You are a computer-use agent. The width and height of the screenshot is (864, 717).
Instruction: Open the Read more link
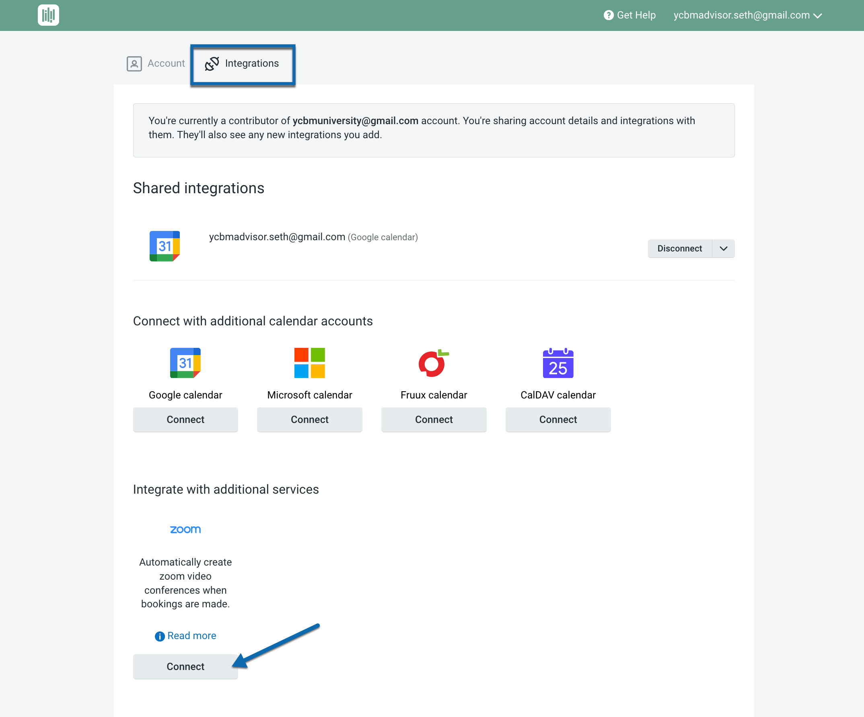(x=192, y=635)
